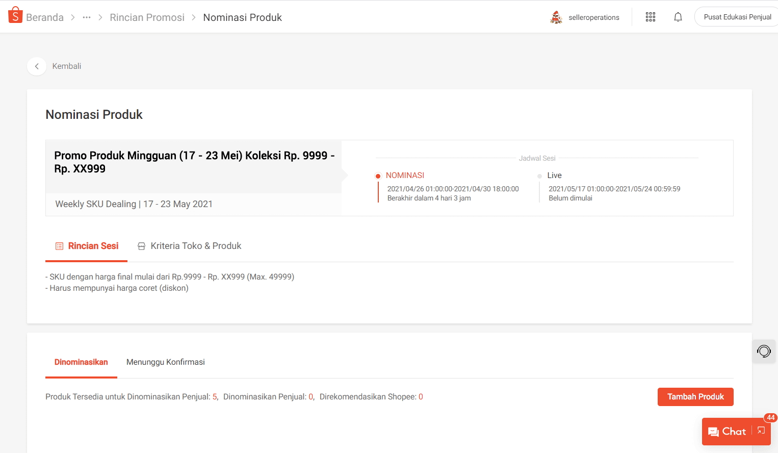Expand the breadcrumb ellipsis
This screenshot has height=453, width=778.
point(87,17)
